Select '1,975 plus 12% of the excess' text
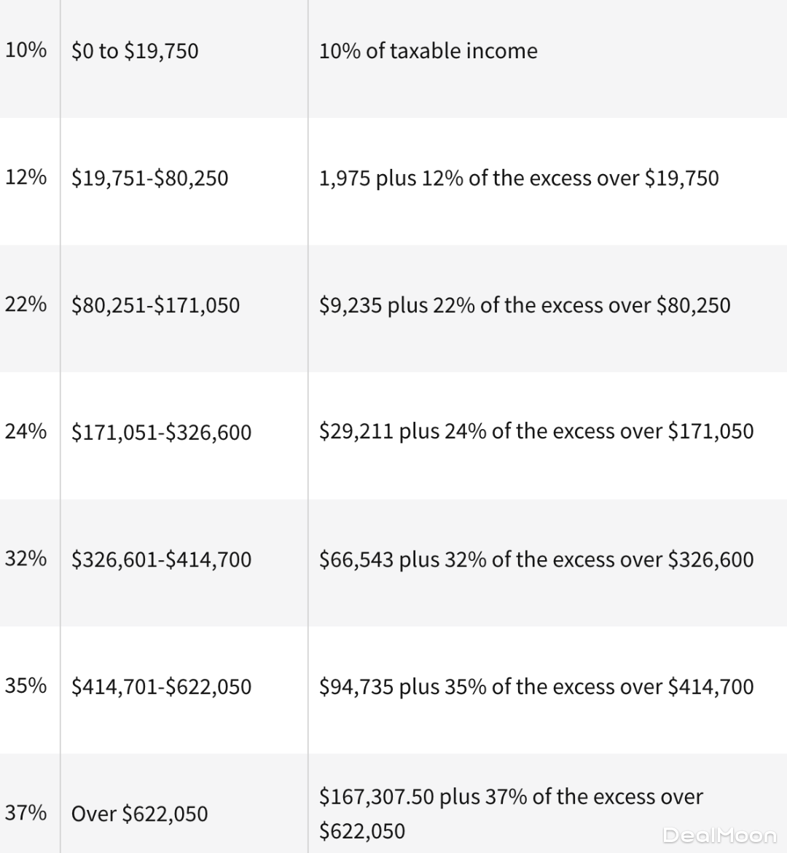Screen dimensions: 787x853 pyautogui.click(x=518, y=178)
